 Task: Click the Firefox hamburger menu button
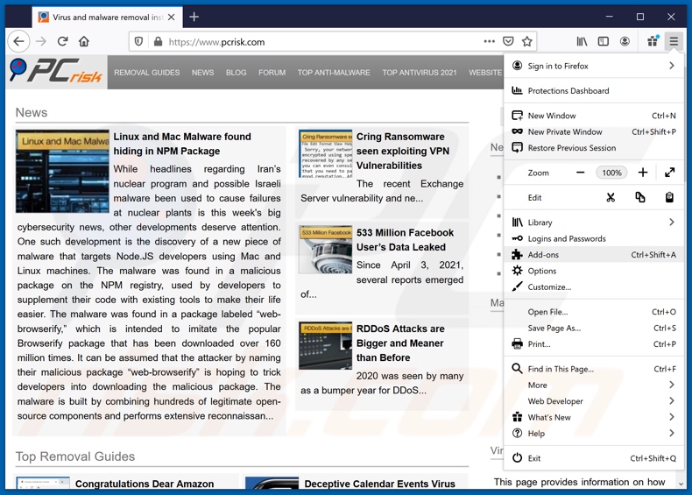[x=674, y=41]
